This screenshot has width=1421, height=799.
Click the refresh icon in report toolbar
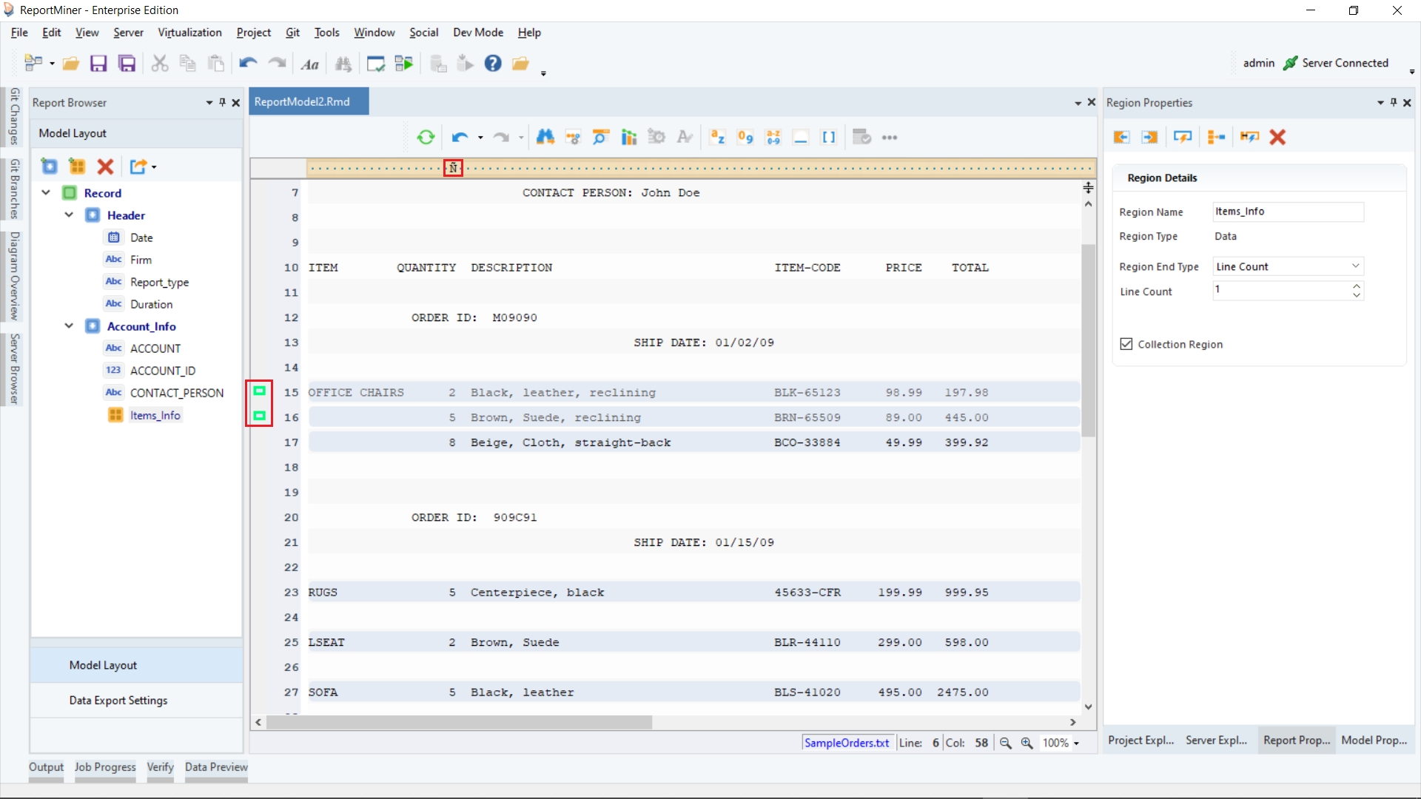[x=426, y=138]
